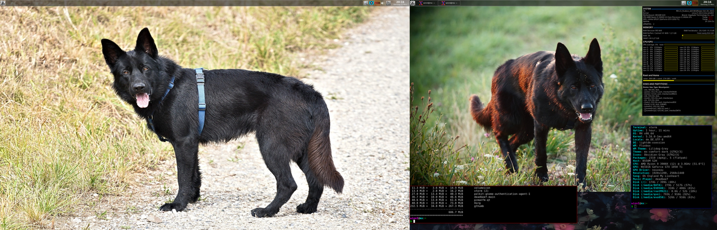
Task: Click the MEMORY heading in the Conky panel
Action: (648, 27)
